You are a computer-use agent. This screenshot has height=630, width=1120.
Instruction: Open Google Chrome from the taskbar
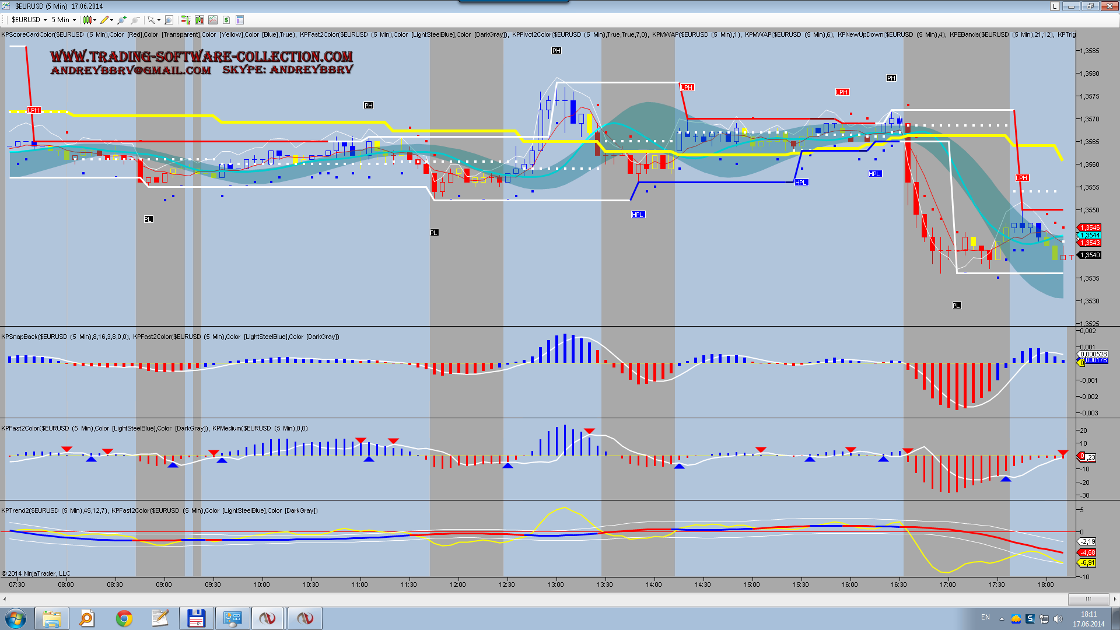(x=124, y=618)
